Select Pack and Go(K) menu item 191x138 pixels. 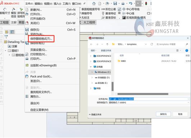41,77
